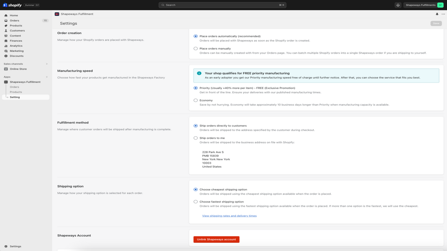Click the Home icon in the sidebar
Image resolution: width=447 pixels, height=251 pixels.
click(6, 15)
